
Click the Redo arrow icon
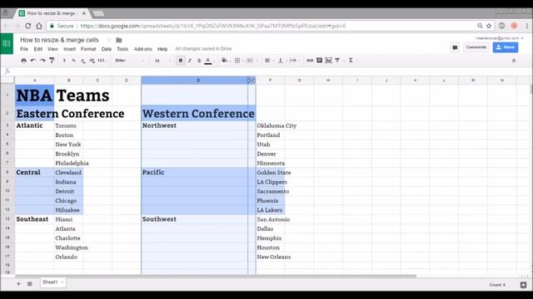pyautogui.click(x=42, y=61)
